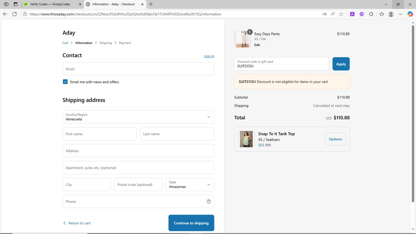This screenshot has width=416, height=234.
Task: Expand the State dropdown showing Amazonas
Action: (x=190, y=185)
